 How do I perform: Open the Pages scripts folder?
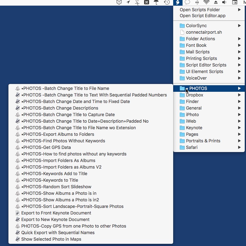click(x=209, y=134)
